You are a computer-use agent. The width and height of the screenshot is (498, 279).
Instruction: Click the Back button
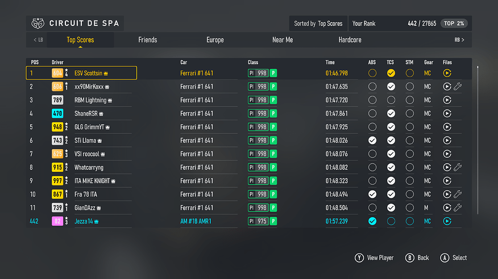pos(417,258)
